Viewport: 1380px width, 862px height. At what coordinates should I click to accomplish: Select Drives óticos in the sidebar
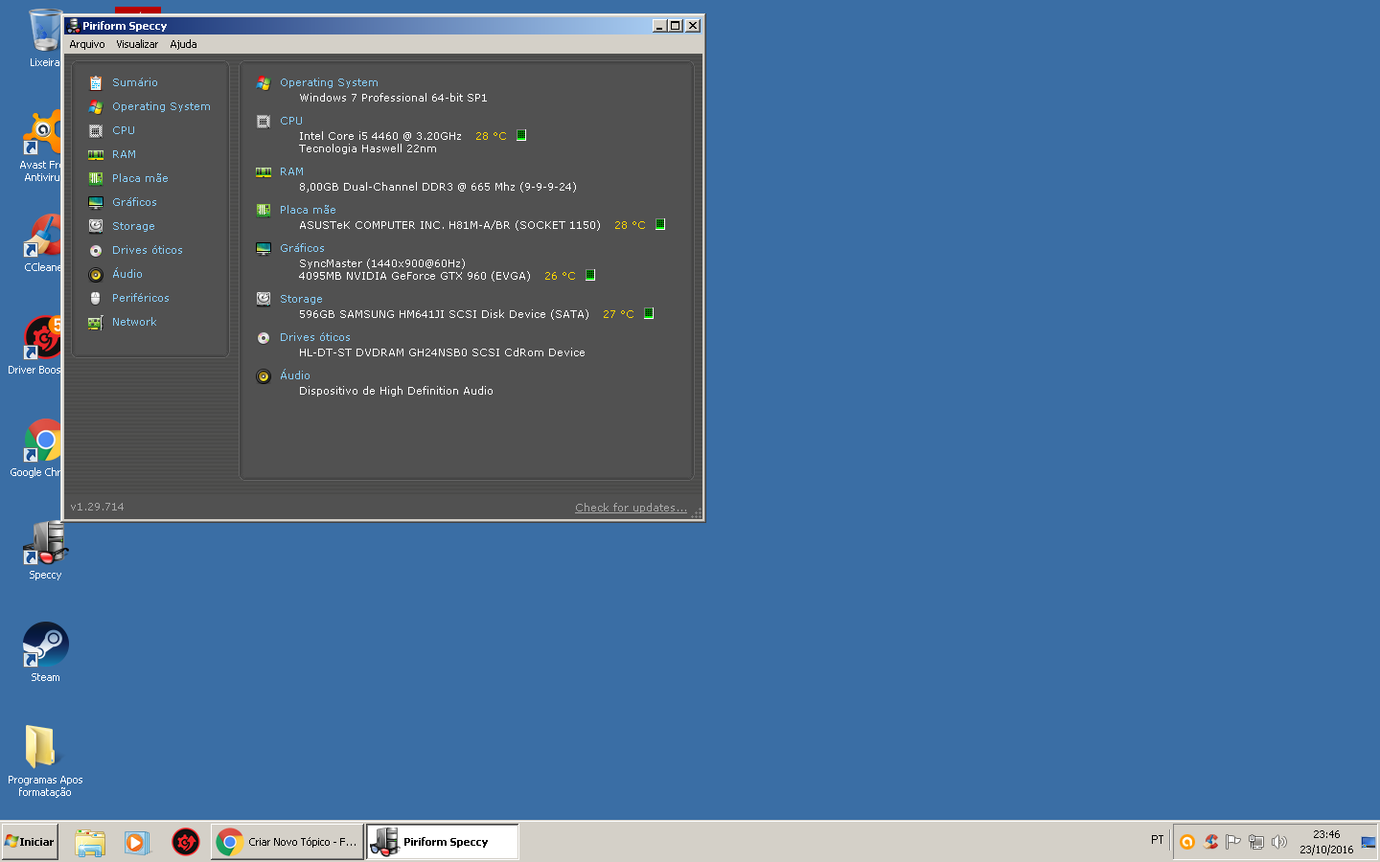147,250
